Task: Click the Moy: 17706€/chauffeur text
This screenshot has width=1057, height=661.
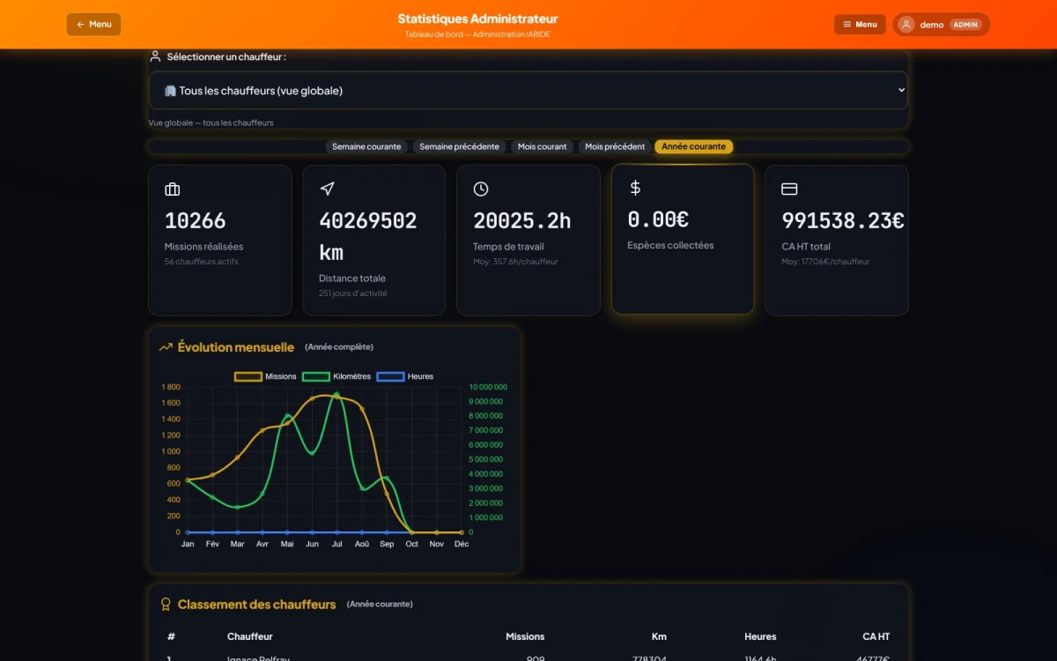Action: 825,262
